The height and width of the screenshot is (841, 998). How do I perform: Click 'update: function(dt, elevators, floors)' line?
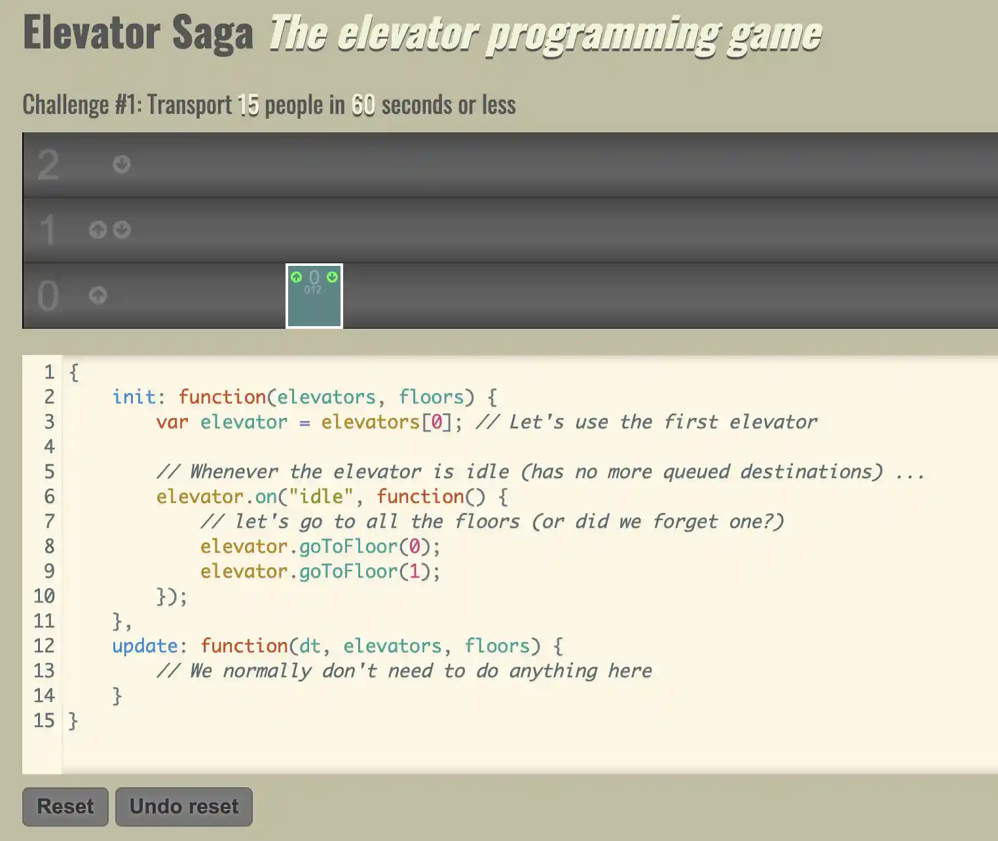(338, 646)
